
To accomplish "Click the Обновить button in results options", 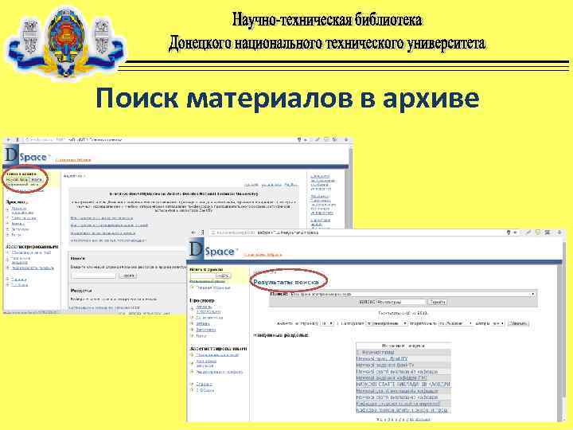I will [518, 323].
